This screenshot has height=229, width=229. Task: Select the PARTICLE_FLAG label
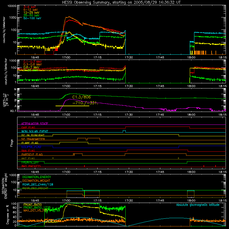32,154
